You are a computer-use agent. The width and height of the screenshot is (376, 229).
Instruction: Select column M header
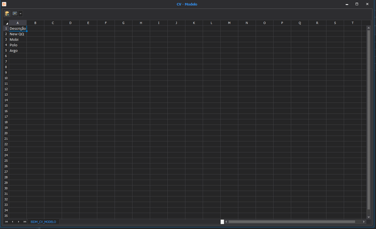(229, 23)
